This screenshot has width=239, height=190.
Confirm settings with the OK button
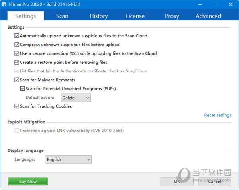tap(177, 181)
